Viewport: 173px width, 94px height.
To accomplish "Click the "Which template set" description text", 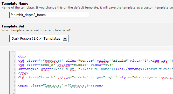I will click(36, 30).
